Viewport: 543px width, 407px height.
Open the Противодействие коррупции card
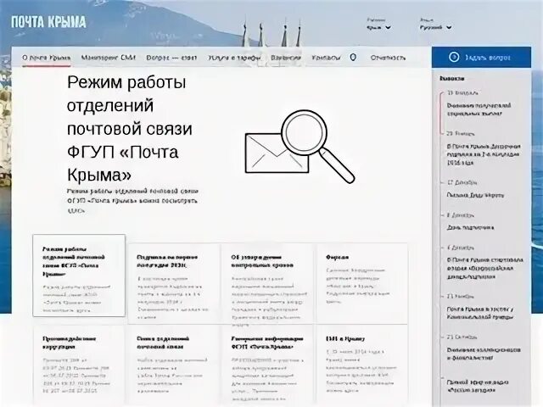point(79,364)
